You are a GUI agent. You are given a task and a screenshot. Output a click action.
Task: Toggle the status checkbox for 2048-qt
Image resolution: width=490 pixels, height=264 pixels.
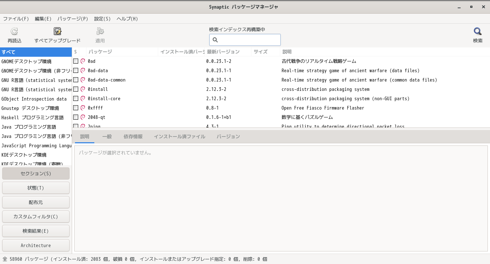tap(76, 117)
